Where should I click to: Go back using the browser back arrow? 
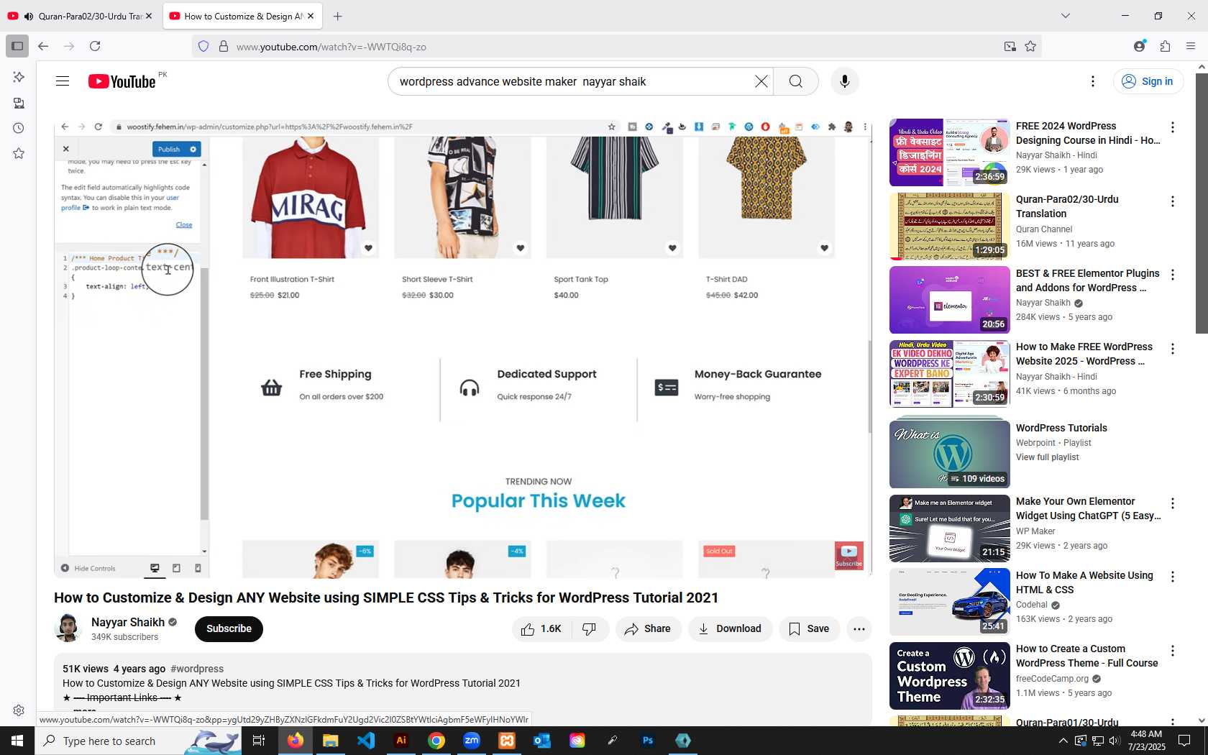click(43, 46)
